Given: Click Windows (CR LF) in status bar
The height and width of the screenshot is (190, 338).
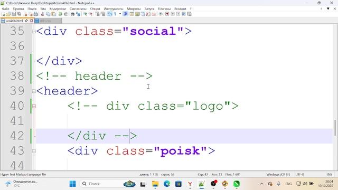Looking at the screenshot, I should [x=278, y=174].
